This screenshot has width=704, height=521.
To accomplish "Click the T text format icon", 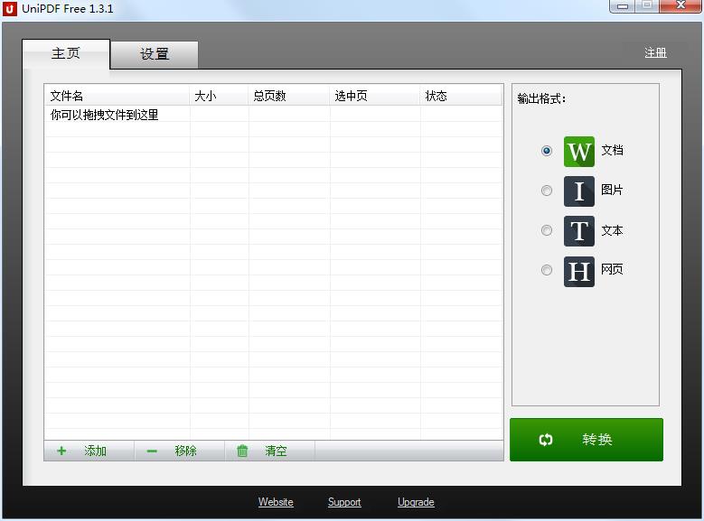I will pos(578,231).
